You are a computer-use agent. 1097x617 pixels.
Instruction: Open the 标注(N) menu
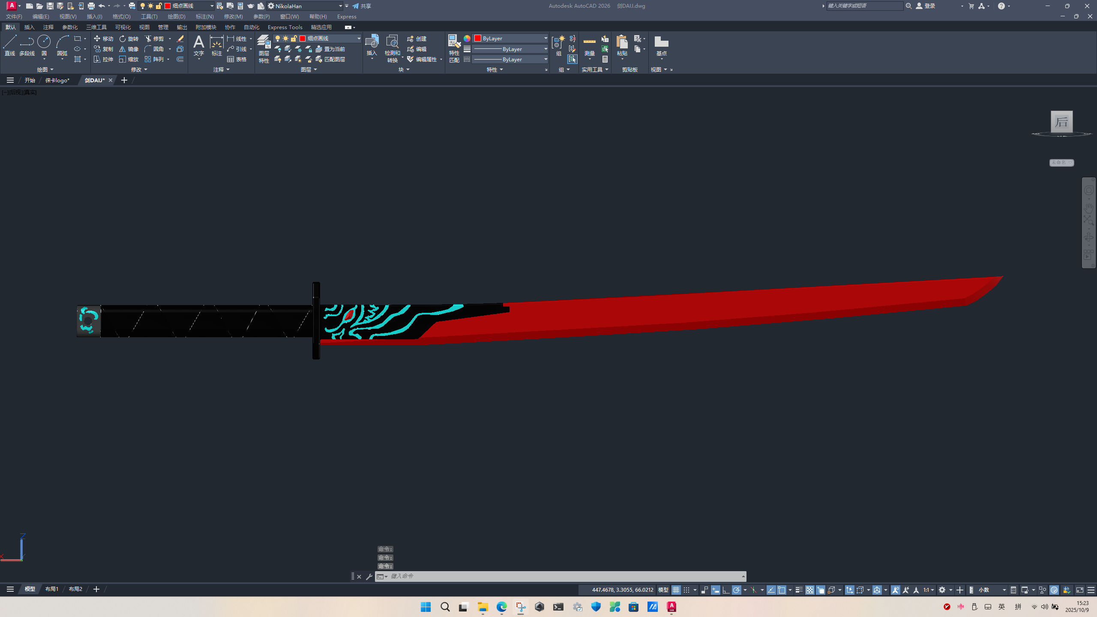point(204,16)
